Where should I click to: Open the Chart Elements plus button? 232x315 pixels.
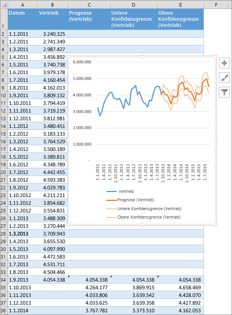224,63
